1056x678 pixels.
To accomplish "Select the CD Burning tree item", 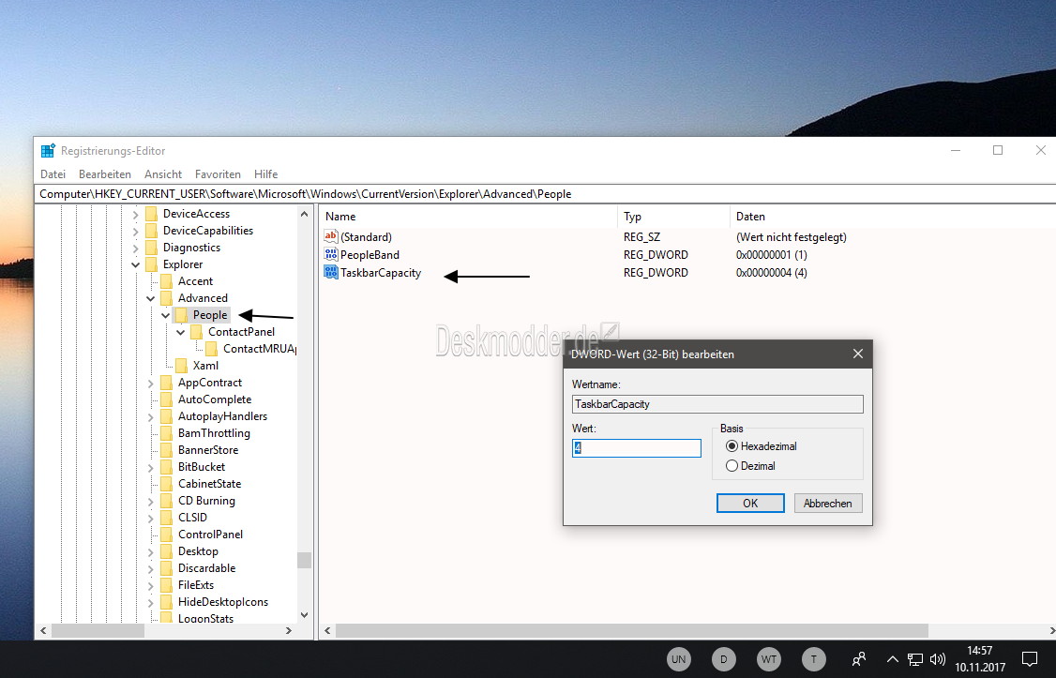I will tap(206, 500).
